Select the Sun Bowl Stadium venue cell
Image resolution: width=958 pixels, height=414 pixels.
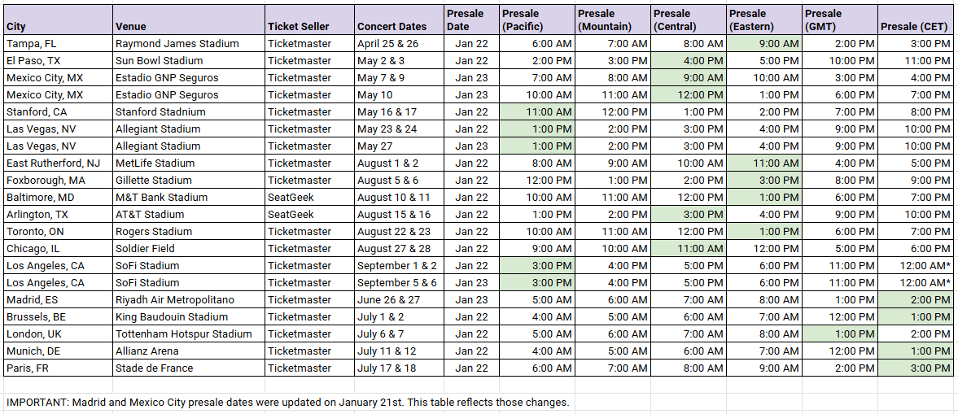tap(189, 60)
